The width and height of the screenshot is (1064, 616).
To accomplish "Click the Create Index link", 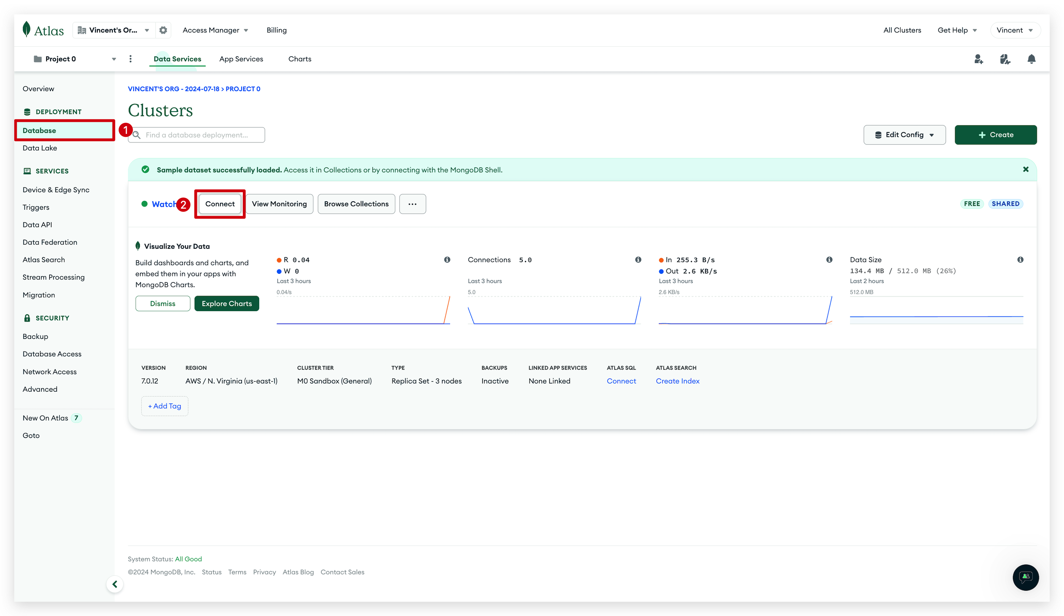I will click(677, 381).
